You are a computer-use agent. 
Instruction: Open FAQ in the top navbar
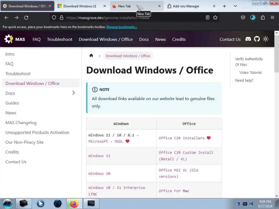click(37, 39)
